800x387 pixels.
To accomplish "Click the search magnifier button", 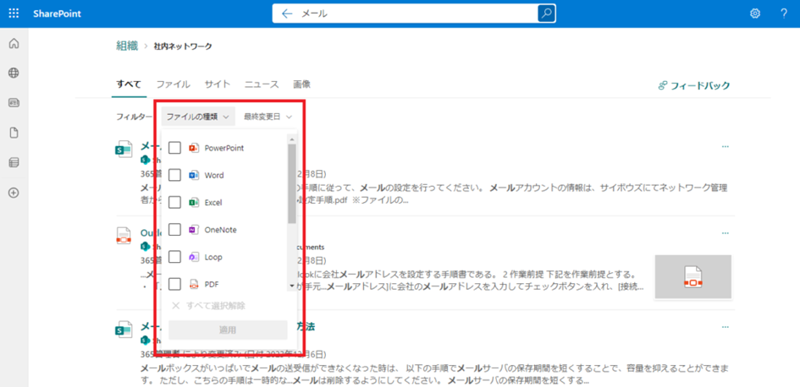I will tap(546, 14).
